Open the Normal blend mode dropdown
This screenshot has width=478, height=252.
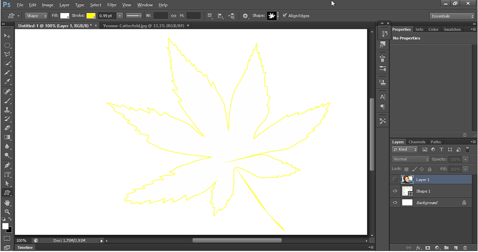(410, 159)
